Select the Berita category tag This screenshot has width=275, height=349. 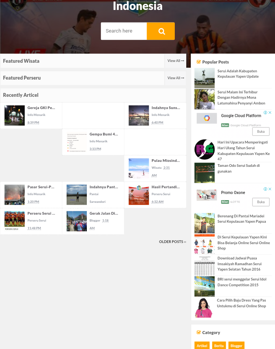tap(219, 346)
